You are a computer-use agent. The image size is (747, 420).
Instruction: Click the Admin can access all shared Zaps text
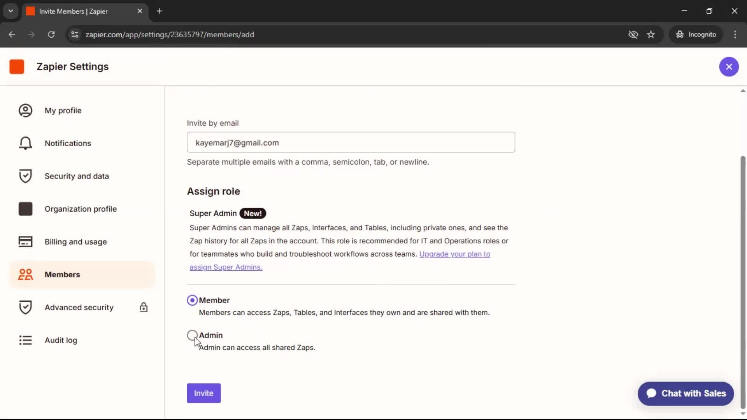click(257, 348)
